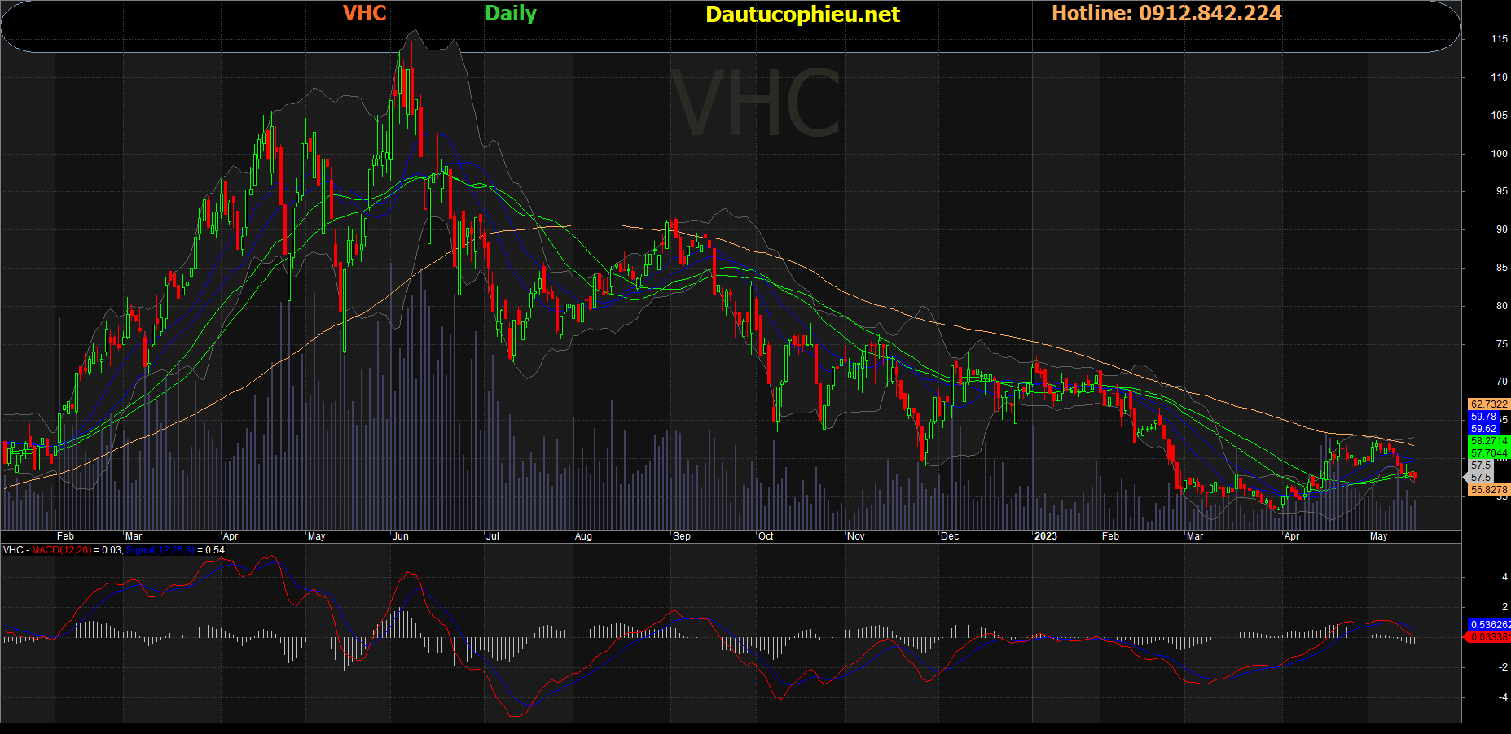The image size is (1511, 734).
Task: Click the orange 62.7322 price tag
Action: pyautogui.click(x=1488, y=404)
